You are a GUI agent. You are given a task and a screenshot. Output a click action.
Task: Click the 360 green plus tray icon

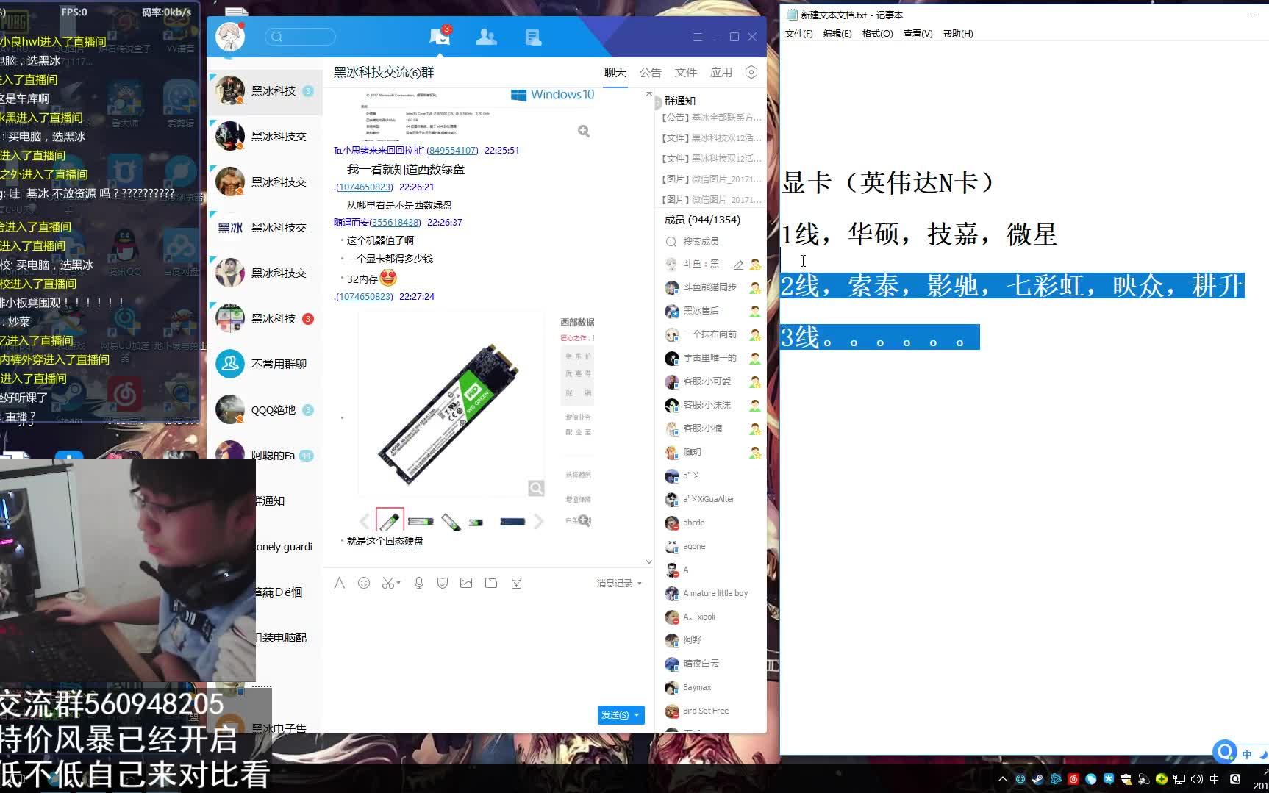click(x=1161, y=779)
